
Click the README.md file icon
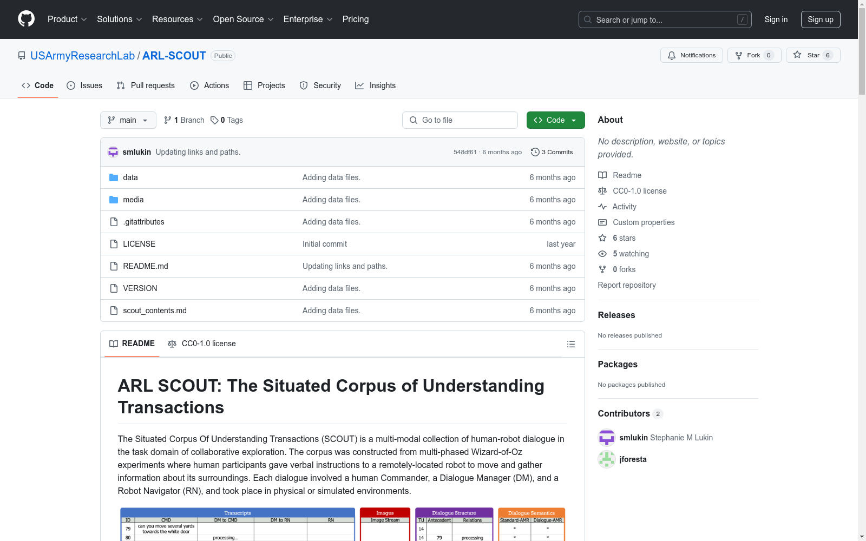(114, 266)
